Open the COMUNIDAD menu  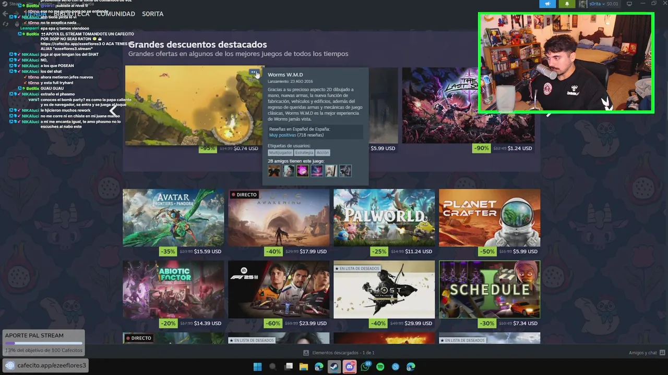[115, 14]
